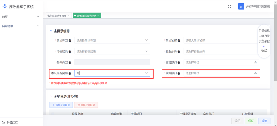Click the 关闭 button
Viewport: 277px width, 126px height.
[x=237, y=121]
